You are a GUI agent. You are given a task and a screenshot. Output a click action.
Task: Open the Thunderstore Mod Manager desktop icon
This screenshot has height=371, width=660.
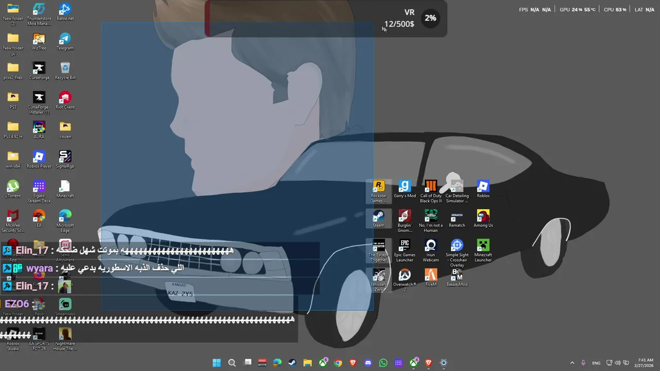39,14
